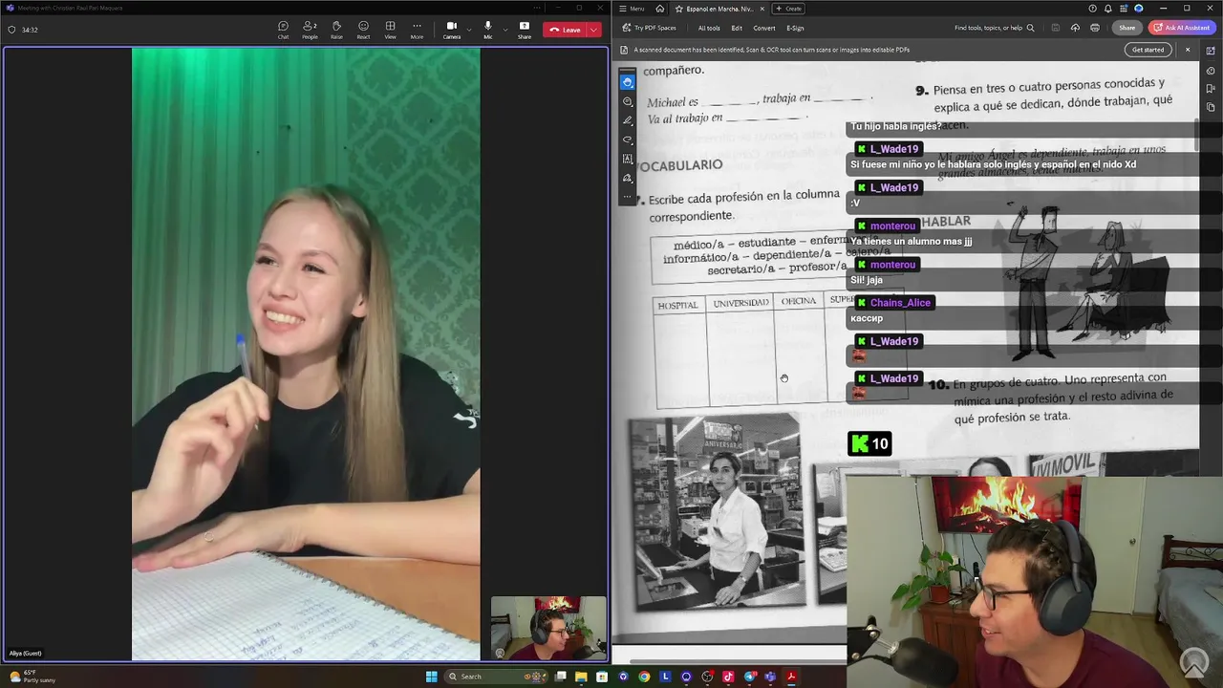Click the Create new tab button
The image size is (1223, 688).
point(789,9)
